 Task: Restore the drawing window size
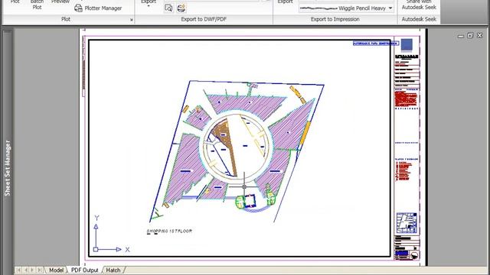[x=470, y=36]
